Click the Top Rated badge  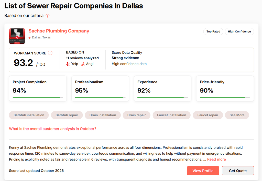tap(213, 31)
